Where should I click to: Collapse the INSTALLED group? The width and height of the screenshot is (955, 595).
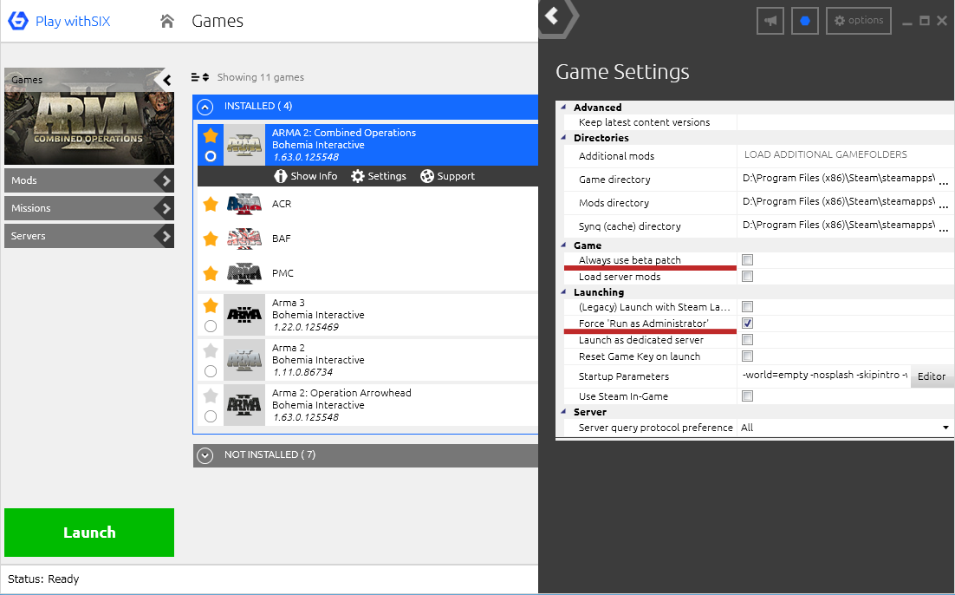205,107
